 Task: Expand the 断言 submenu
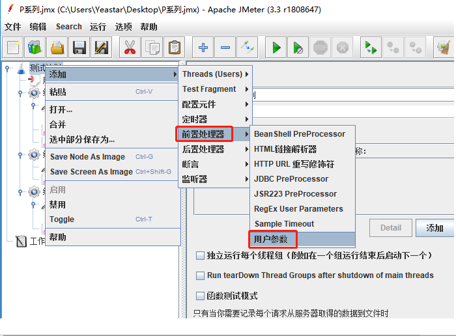point(215,164)
